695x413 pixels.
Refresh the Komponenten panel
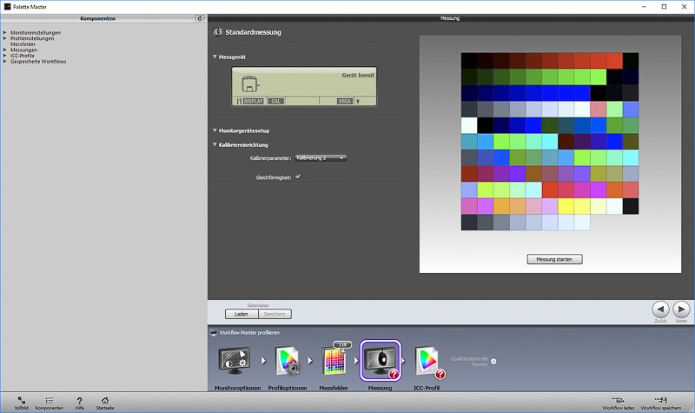(x=200, y=17)
